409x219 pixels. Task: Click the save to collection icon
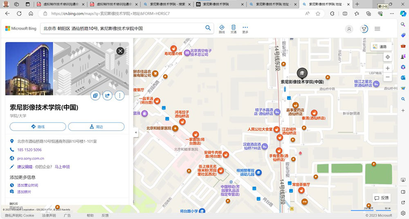click(95, 96)
